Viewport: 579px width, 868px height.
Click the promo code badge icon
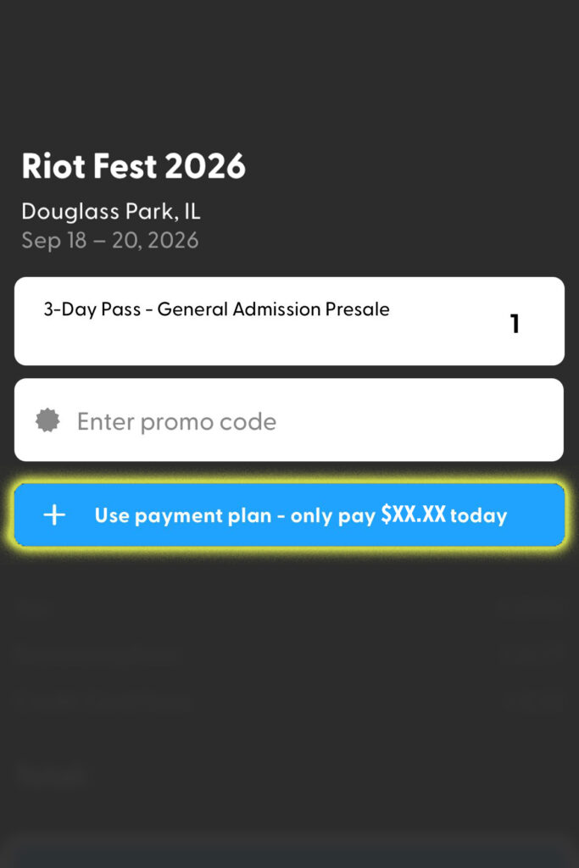click(47, 420)
